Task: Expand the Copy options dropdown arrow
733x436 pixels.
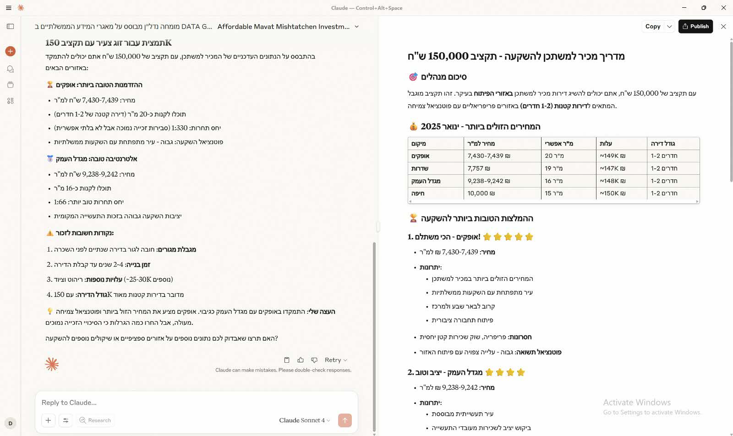Action: pos(669,27)
